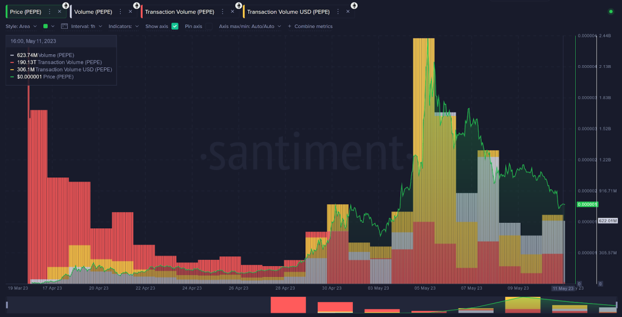Screen dimensions: 622x317
Task: Select the Transaction Volume (PEPE) tab
Action: (180, 12)
